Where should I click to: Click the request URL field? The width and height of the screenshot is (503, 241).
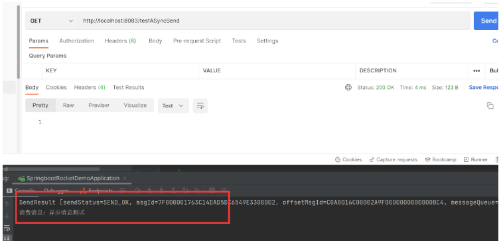[x=273, y=21]
